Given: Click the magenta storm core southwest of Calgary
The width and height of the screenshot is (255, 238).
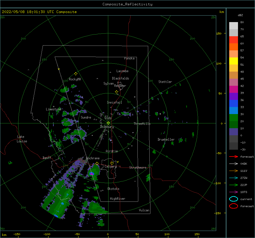Looking at the screenshot, I should pos(92,174).
